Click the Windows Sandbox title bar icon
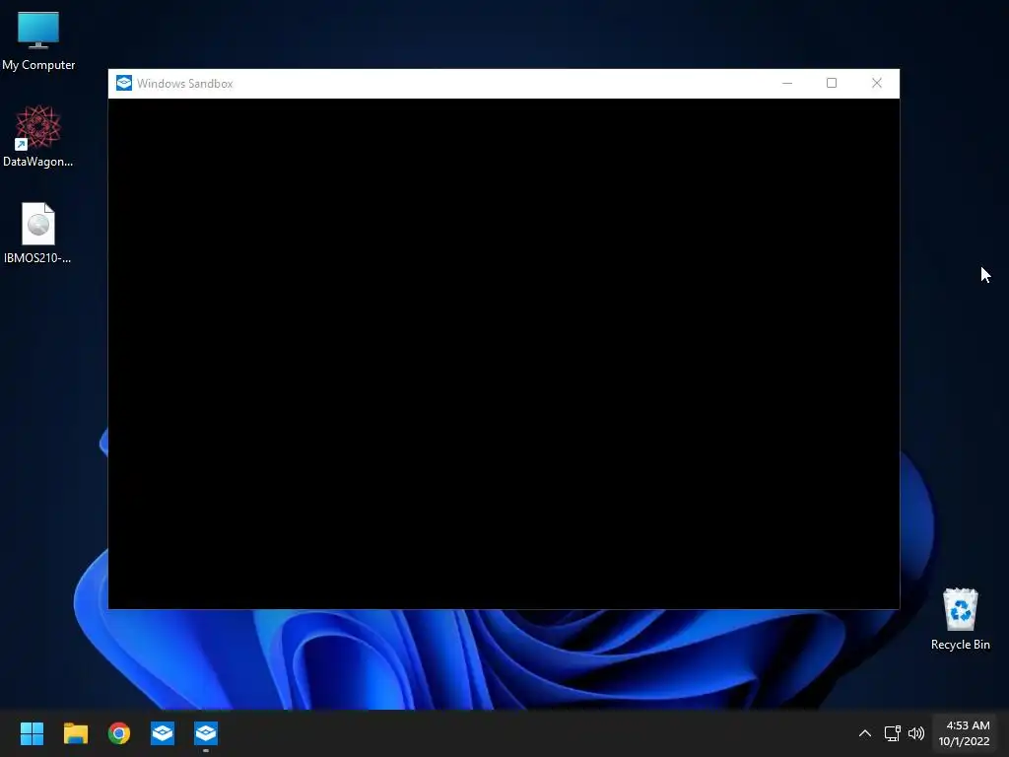The height and width of the screenshot is (757, 1009). point(124,83)
